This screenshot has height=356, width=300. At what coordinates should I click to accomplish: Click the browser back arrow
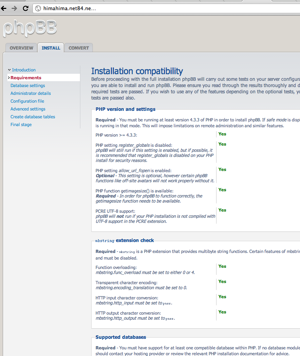4,8
